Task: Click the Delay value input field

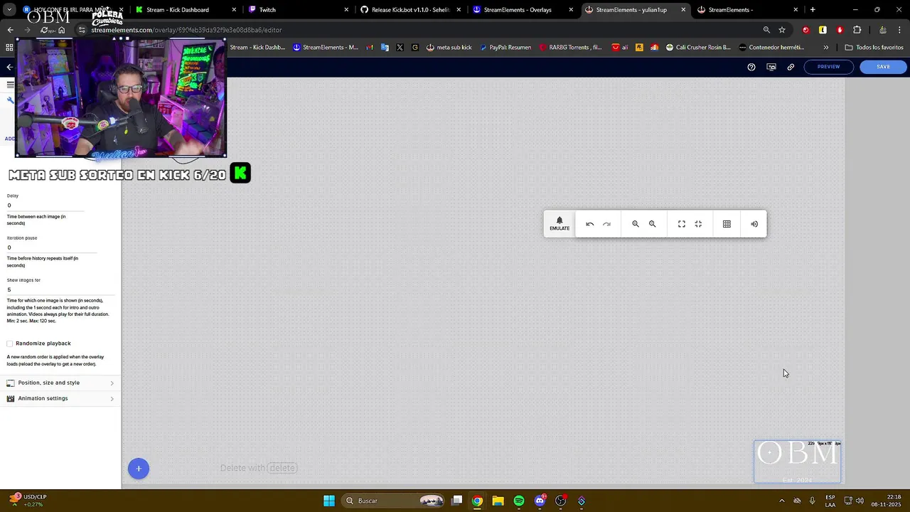Action: (45, 206)
